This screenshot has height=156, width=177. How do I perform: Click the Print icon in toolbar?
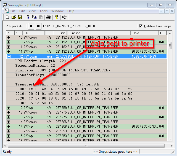[x=49, y=17]
